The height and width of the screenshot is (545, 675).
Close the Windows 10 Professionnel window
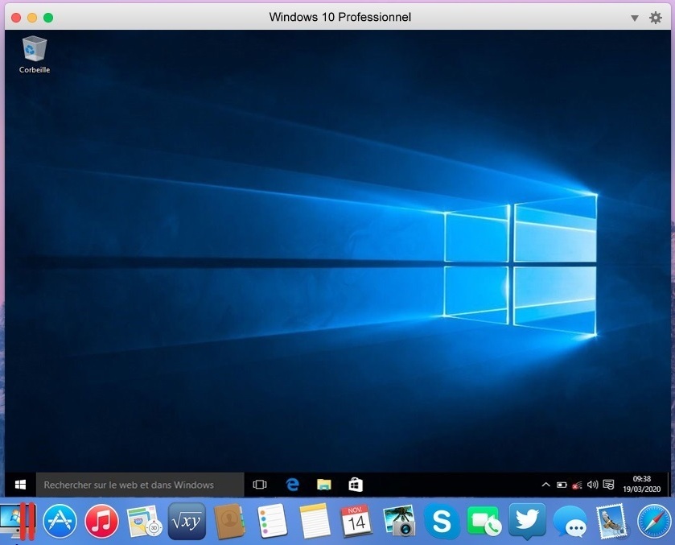tap(16, 18)
